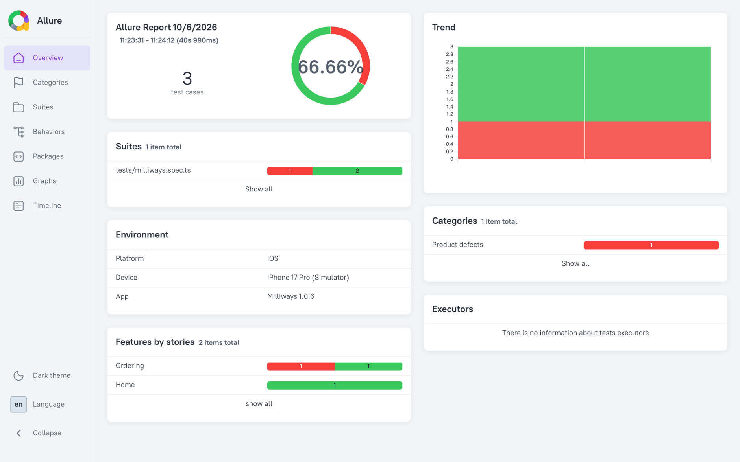Image resolution: width=740 pixels, height=462 pixels.
Task: Click the Graphs bar-chart icon
Action: 18,181
